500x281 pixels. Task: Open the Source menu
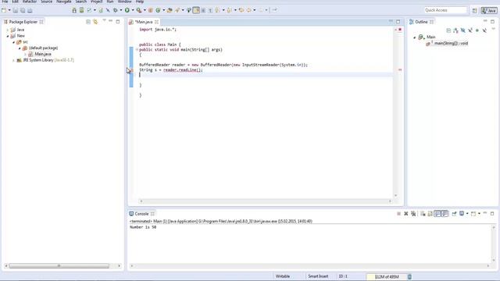click(46, 2)
